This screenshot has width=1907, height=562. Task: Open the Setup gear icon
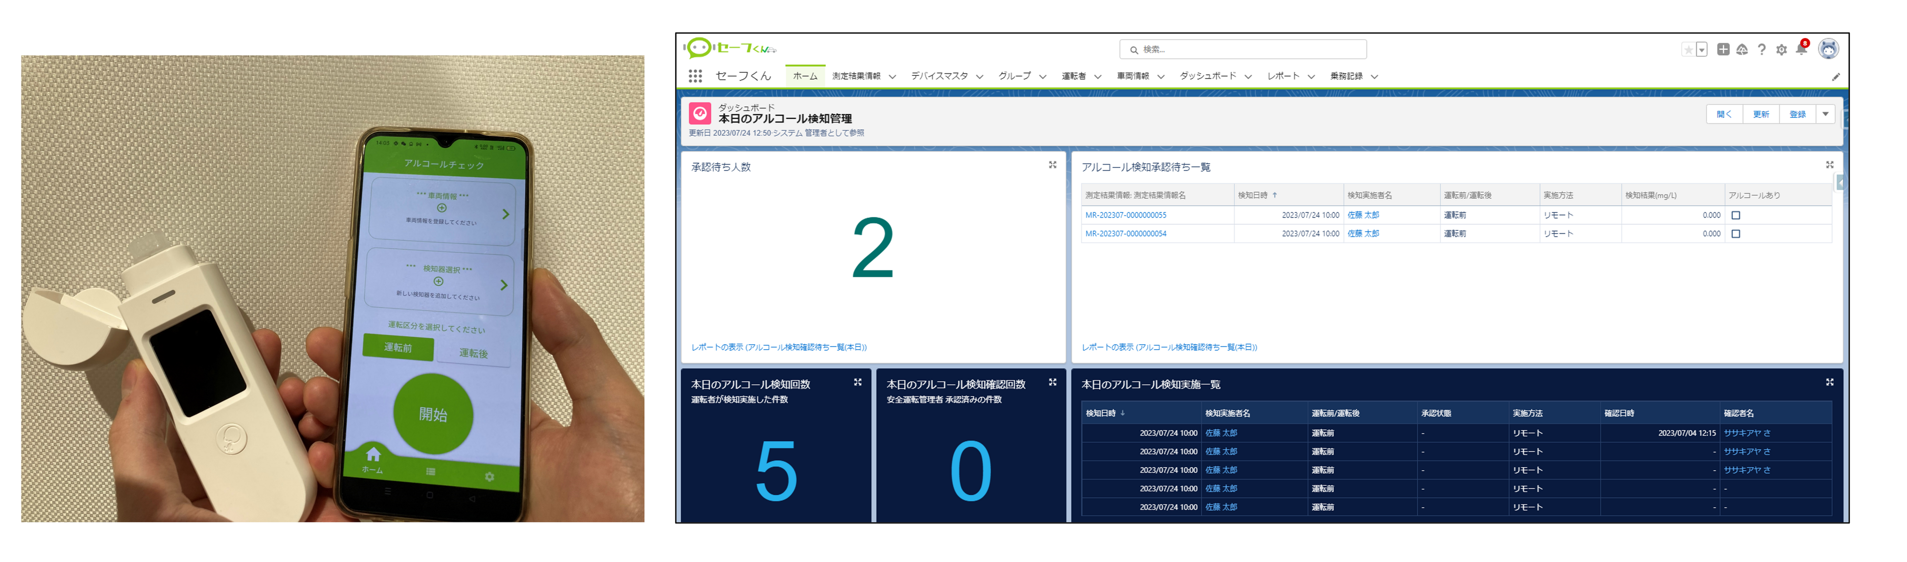[1781, 49]
